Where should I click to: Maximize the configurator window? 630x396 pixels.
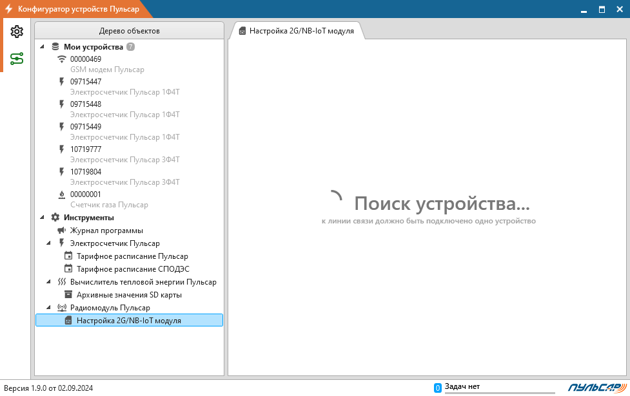602,10
